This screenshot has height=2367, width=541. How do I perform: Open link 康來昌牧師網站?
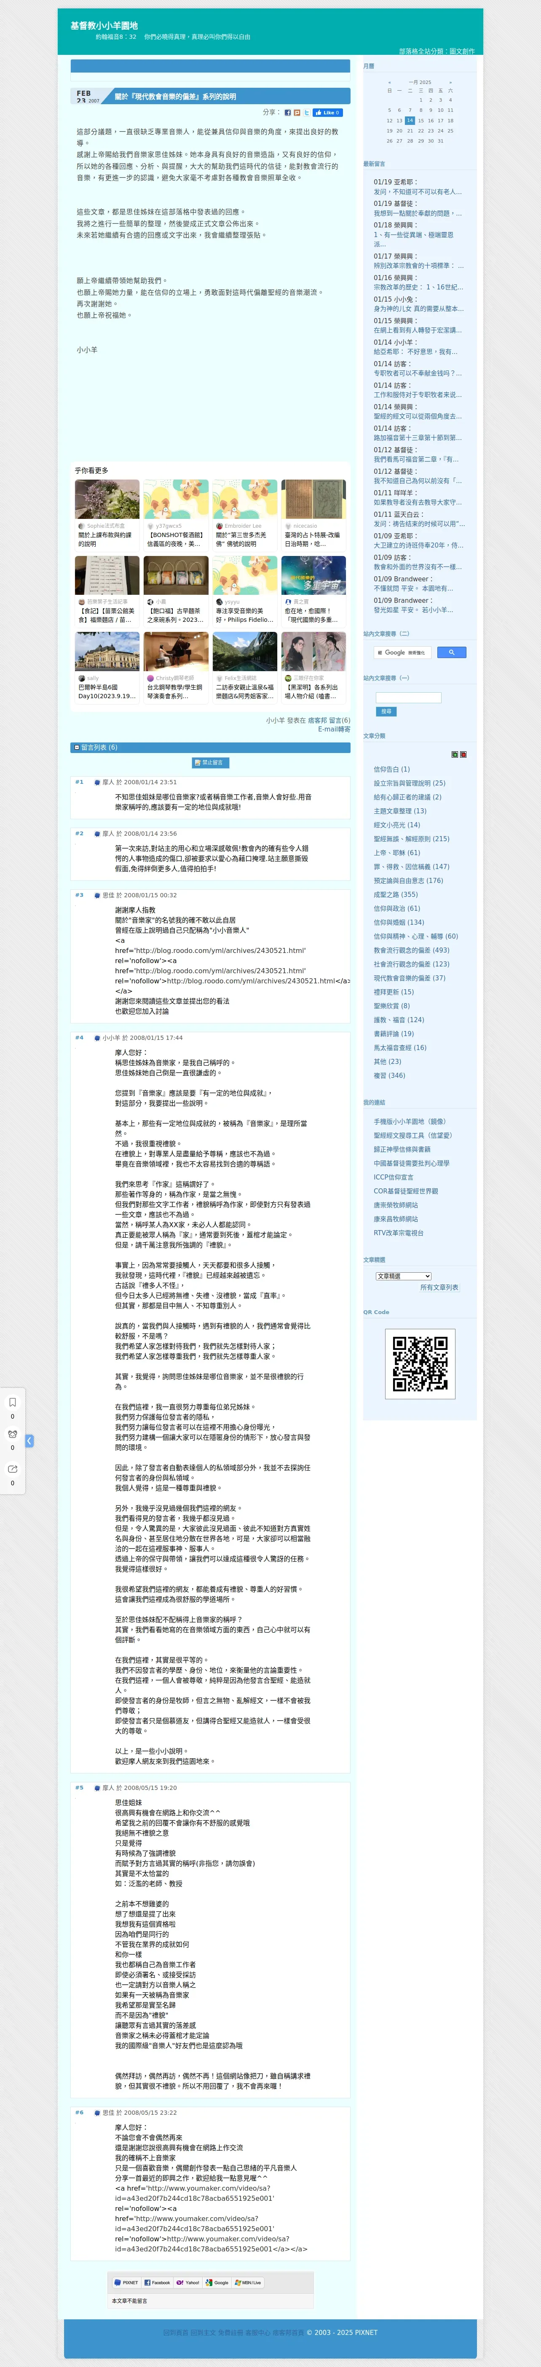[396, 1219]
